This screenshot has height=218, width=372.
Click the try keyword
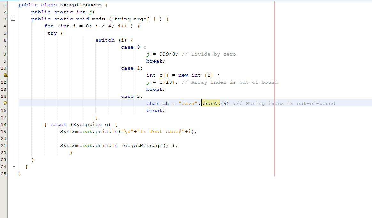click(x=52, y=33)
